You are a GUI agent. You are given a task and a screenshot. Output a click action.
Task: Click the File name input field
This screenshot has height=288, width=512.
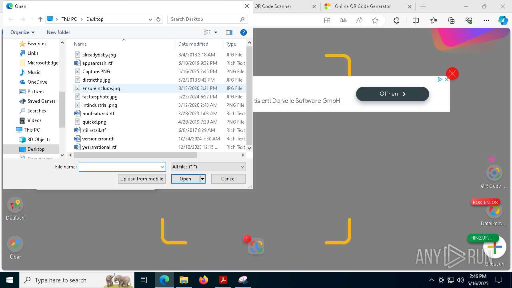[119, 167]
